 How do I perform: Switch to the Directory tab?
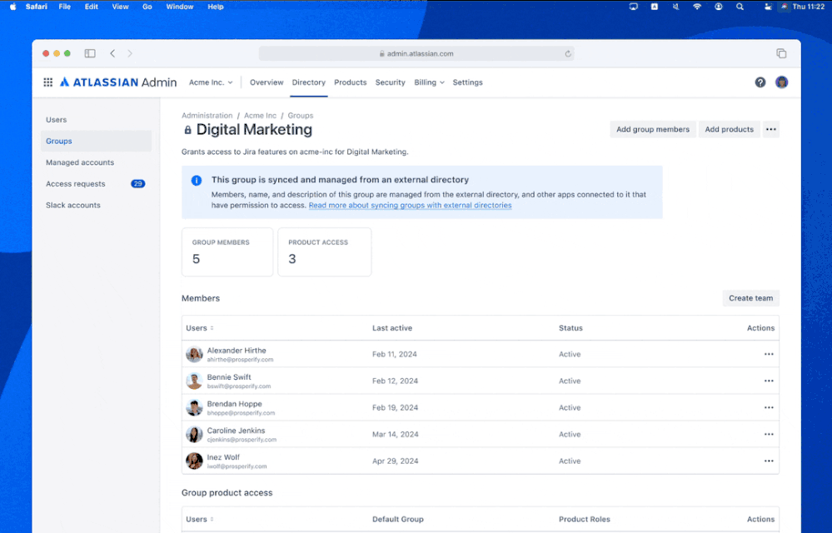[x=308, y=82]
